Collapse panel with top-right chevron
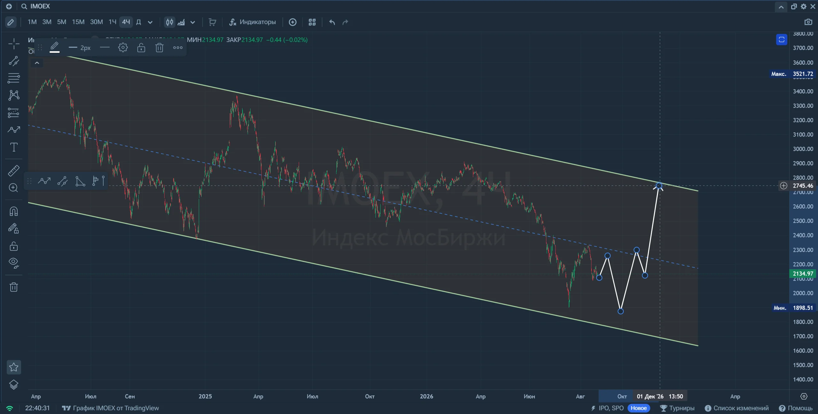Viewport: 818px width, 414px height. click(x=781, y=7)
